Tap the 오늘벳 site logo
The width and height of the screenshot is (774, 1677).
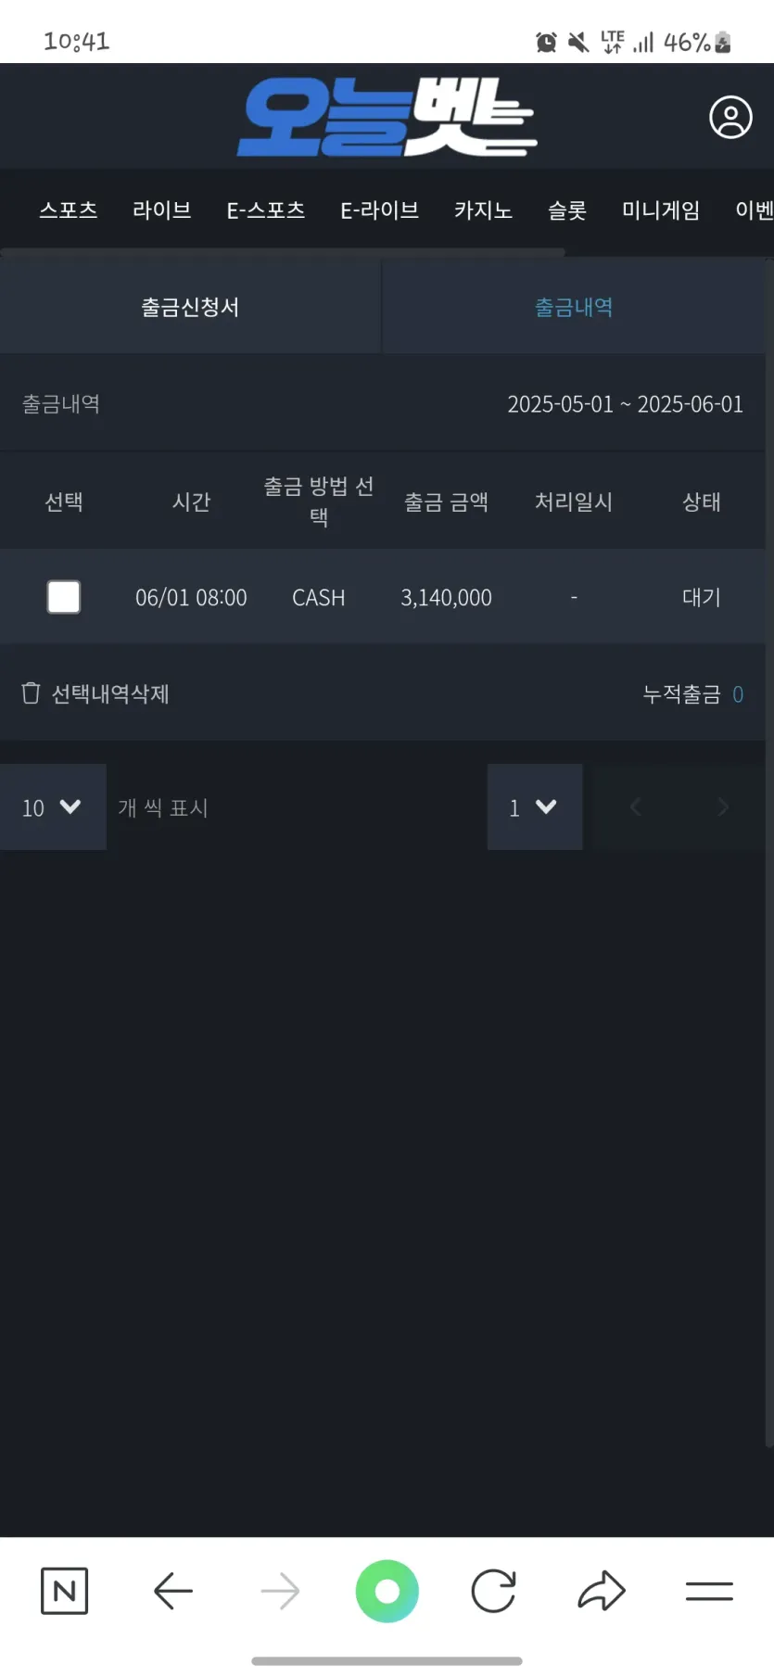(387, 117)
